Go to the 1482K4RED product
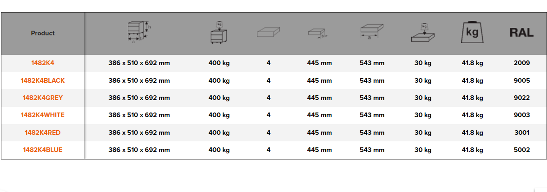 tap(43, 132)
